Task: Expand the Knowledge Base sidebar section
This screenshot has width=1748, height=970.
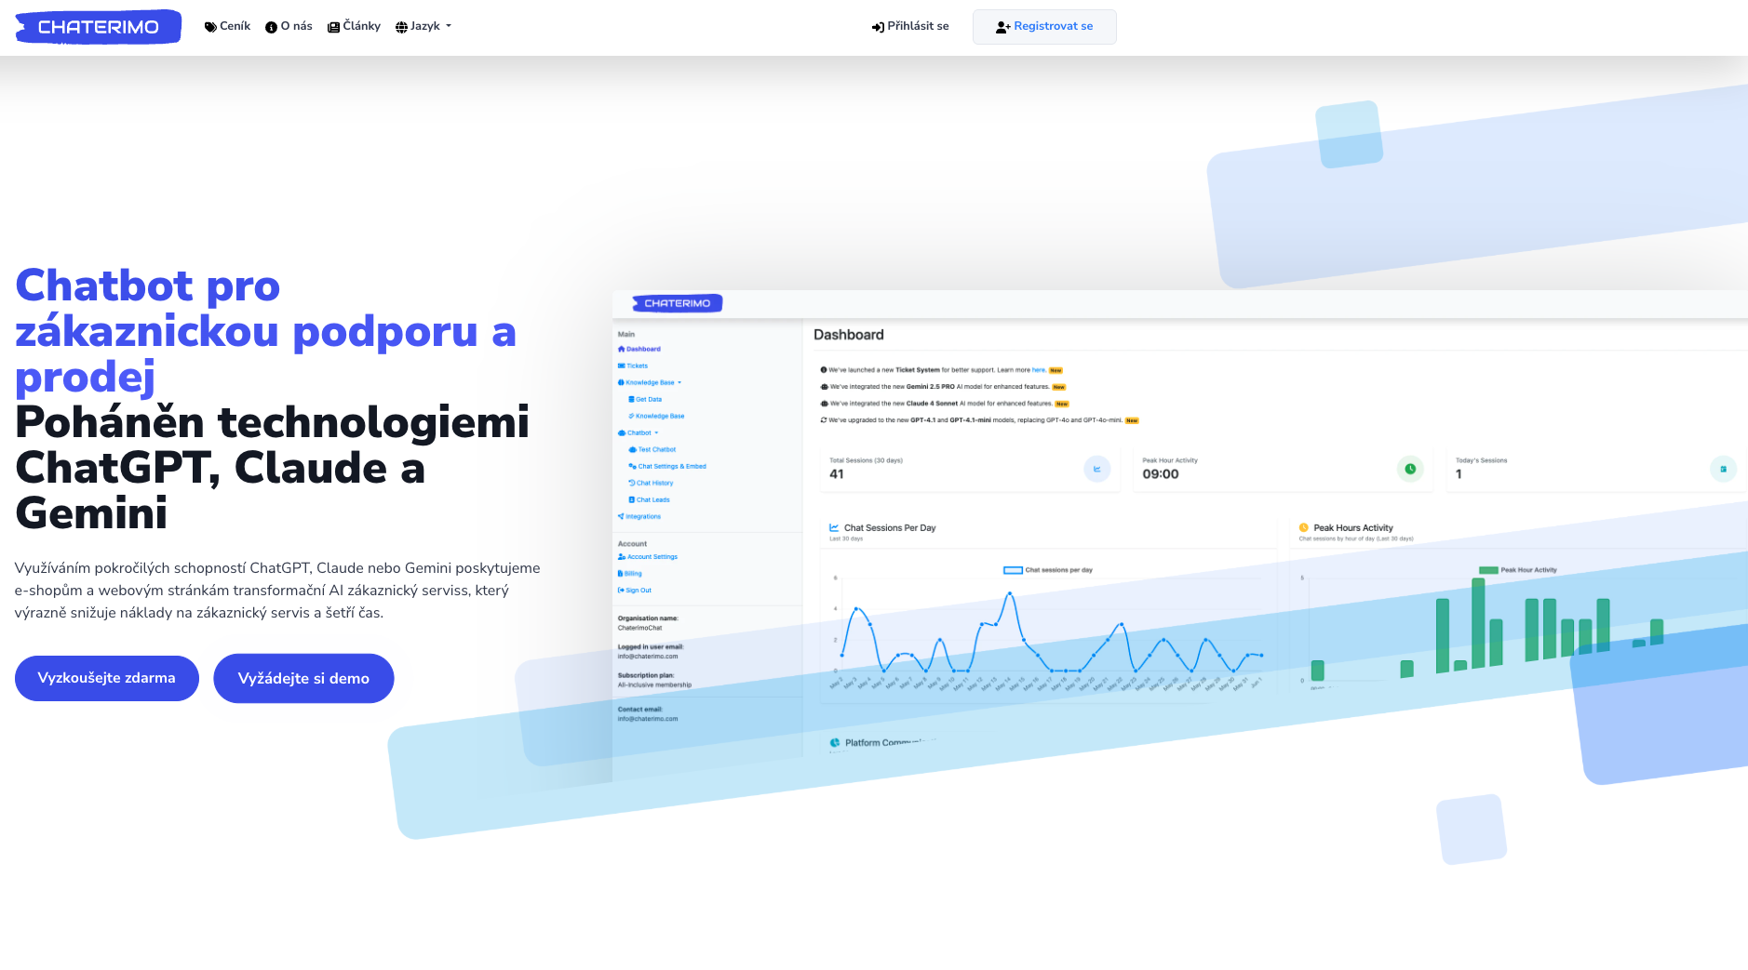Action: [651, 382]
